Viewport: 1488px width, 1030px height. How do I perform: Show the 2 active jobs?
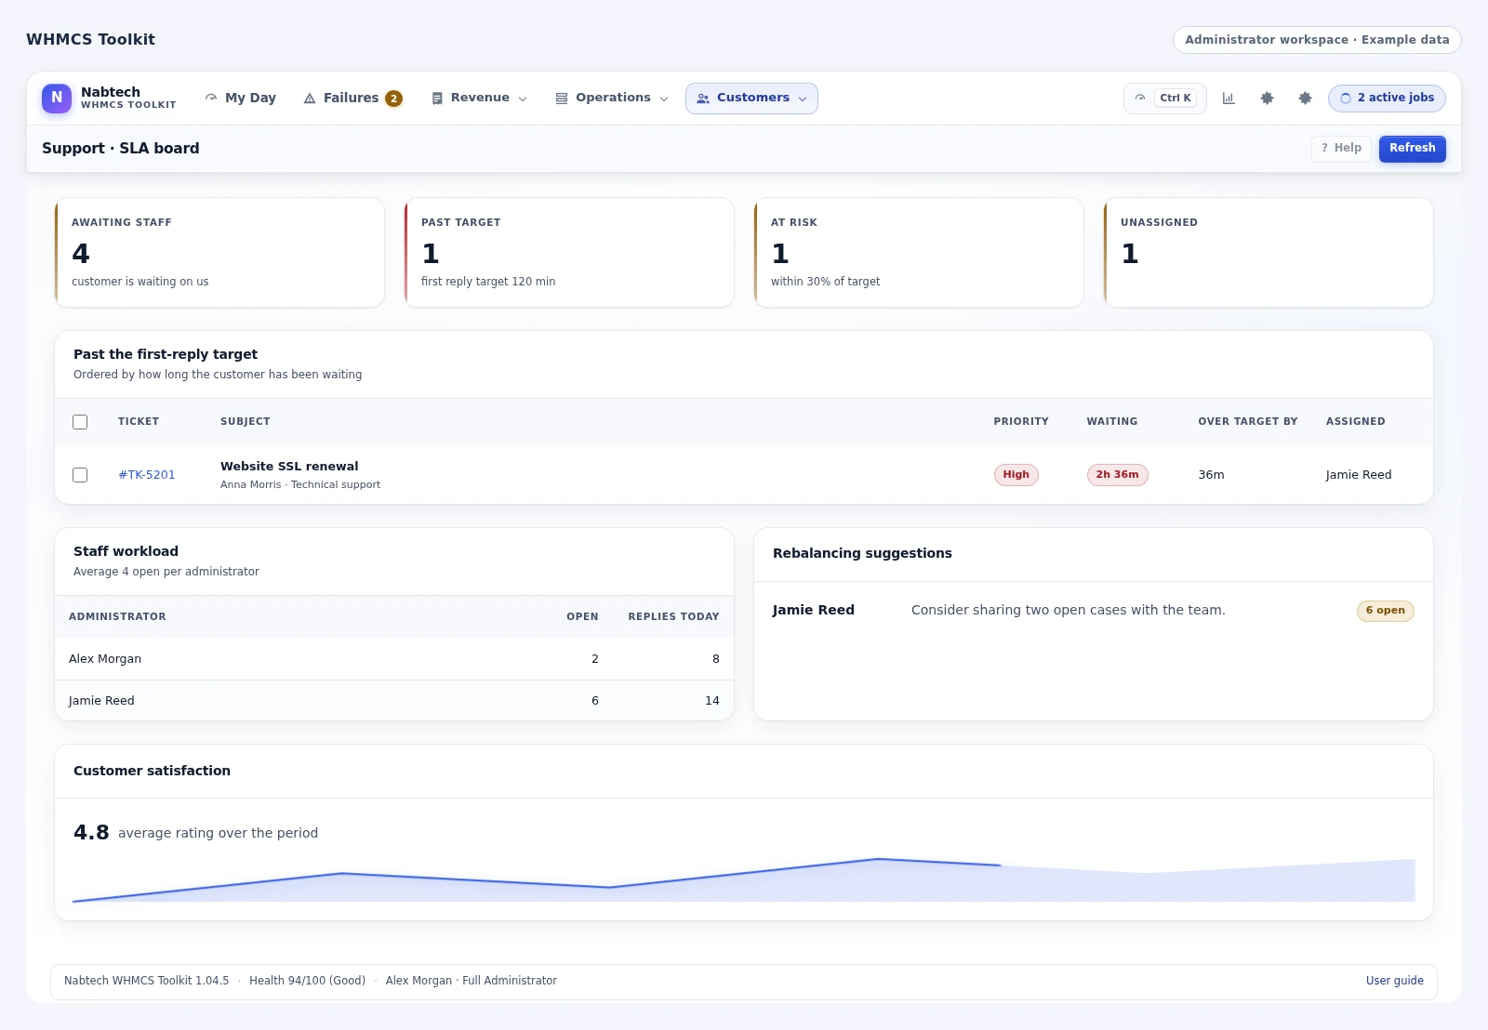click(1387, 98)
